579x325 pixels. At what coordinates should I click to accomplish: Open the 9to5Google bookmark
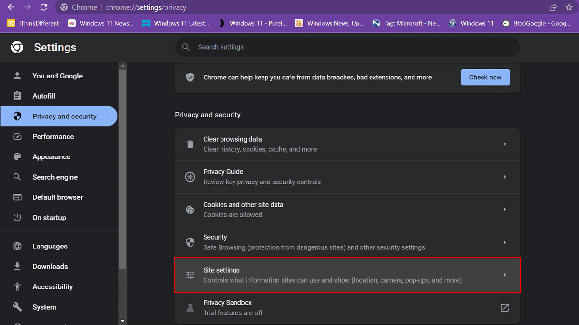[537, 23]
